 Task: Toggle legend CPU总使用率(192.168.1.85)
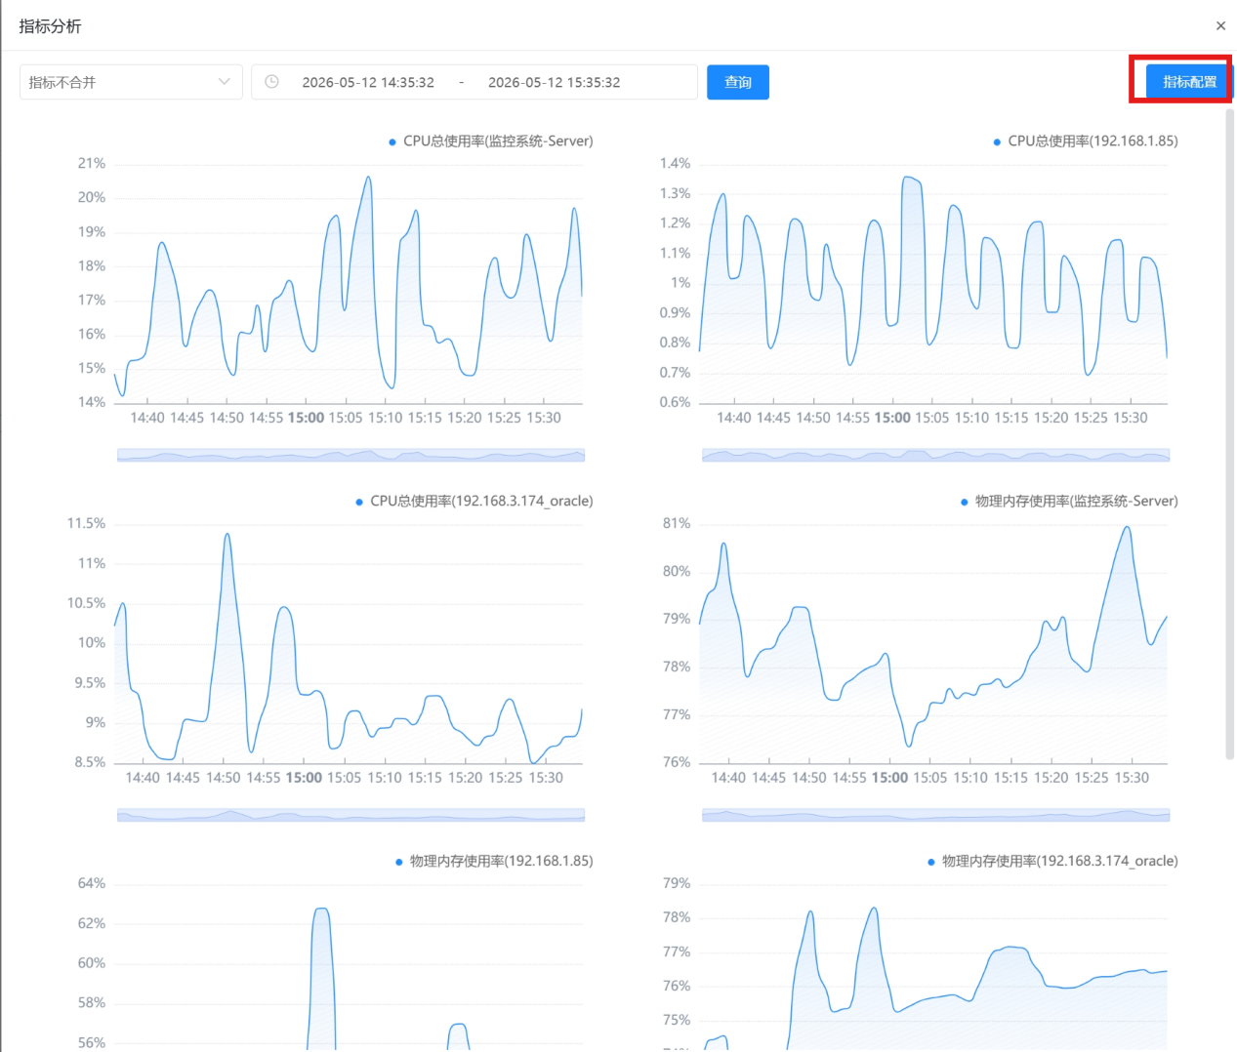(x=1086, y=141)
